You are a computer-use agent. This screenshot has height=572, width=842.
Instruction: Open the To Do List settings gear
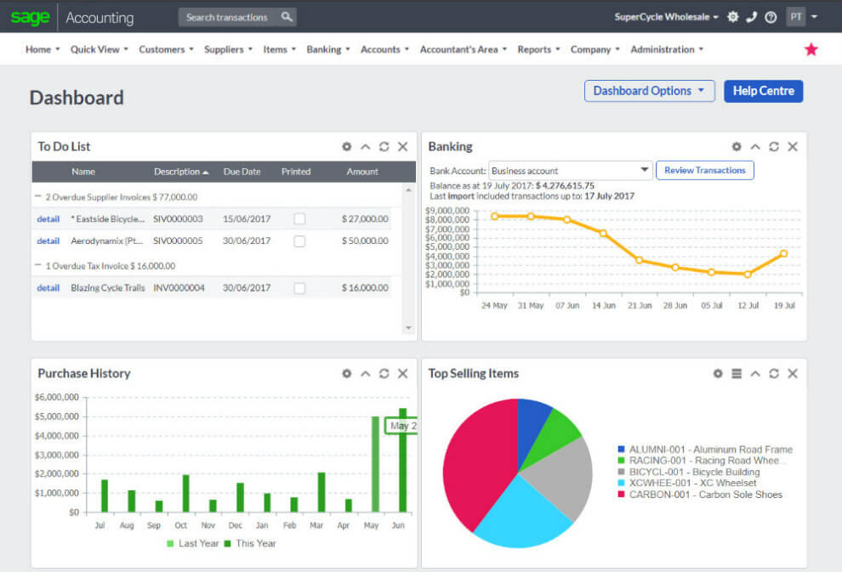click(346, 146)
